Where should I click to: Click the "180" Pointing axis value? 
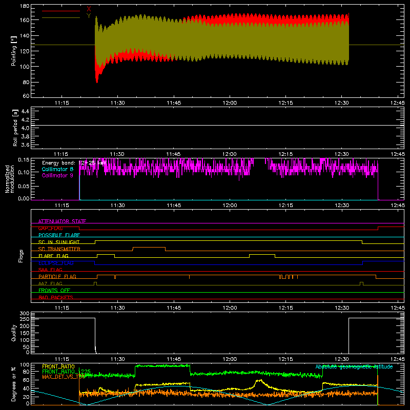point(24,6)
